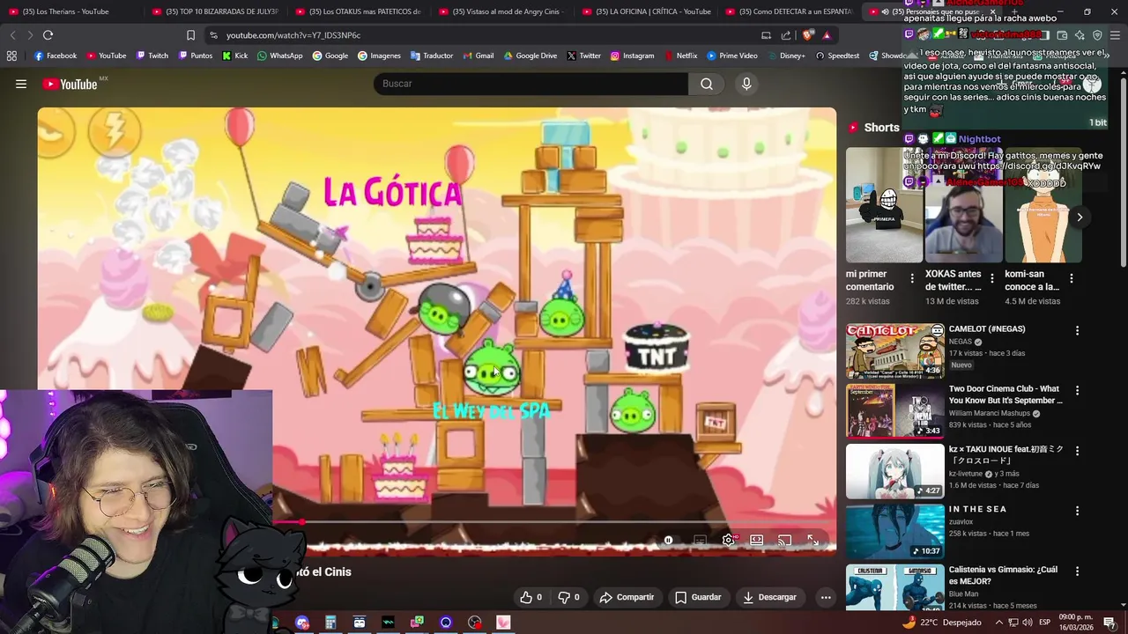Open the Instagram bookmark
The width and height of the screenshot is (1128, 634).
(x=632, y=55)
